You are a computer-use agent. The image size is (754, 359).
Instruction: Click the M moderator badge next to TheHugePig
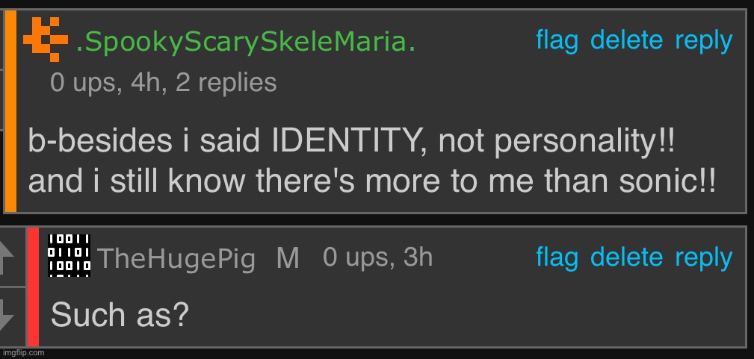(288, 258)
